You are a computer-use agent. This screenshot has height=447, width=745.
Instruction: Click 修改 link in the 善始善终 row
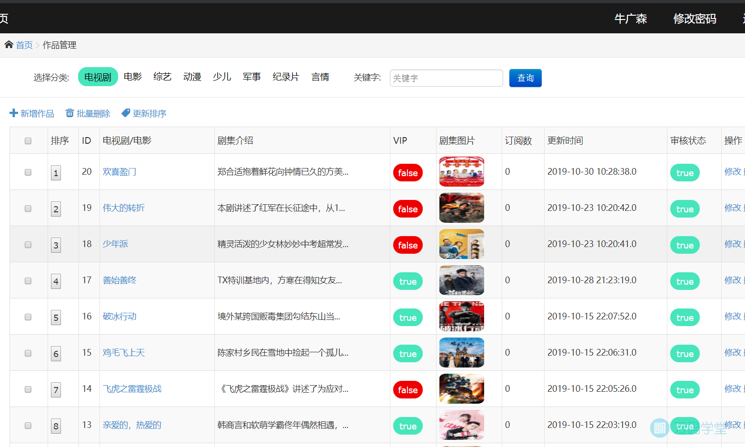click(733, 280)
